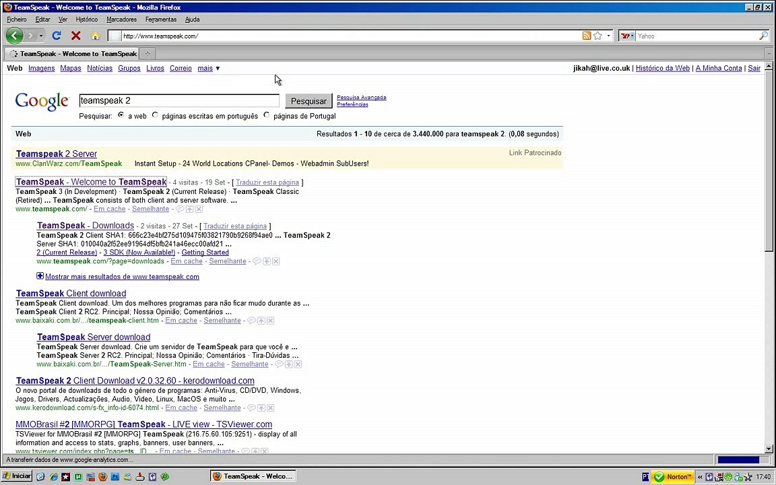Viewport: 776px width, 485px height.
Task: Open a new tab with the tab bar button
Action: pos(147,53)
